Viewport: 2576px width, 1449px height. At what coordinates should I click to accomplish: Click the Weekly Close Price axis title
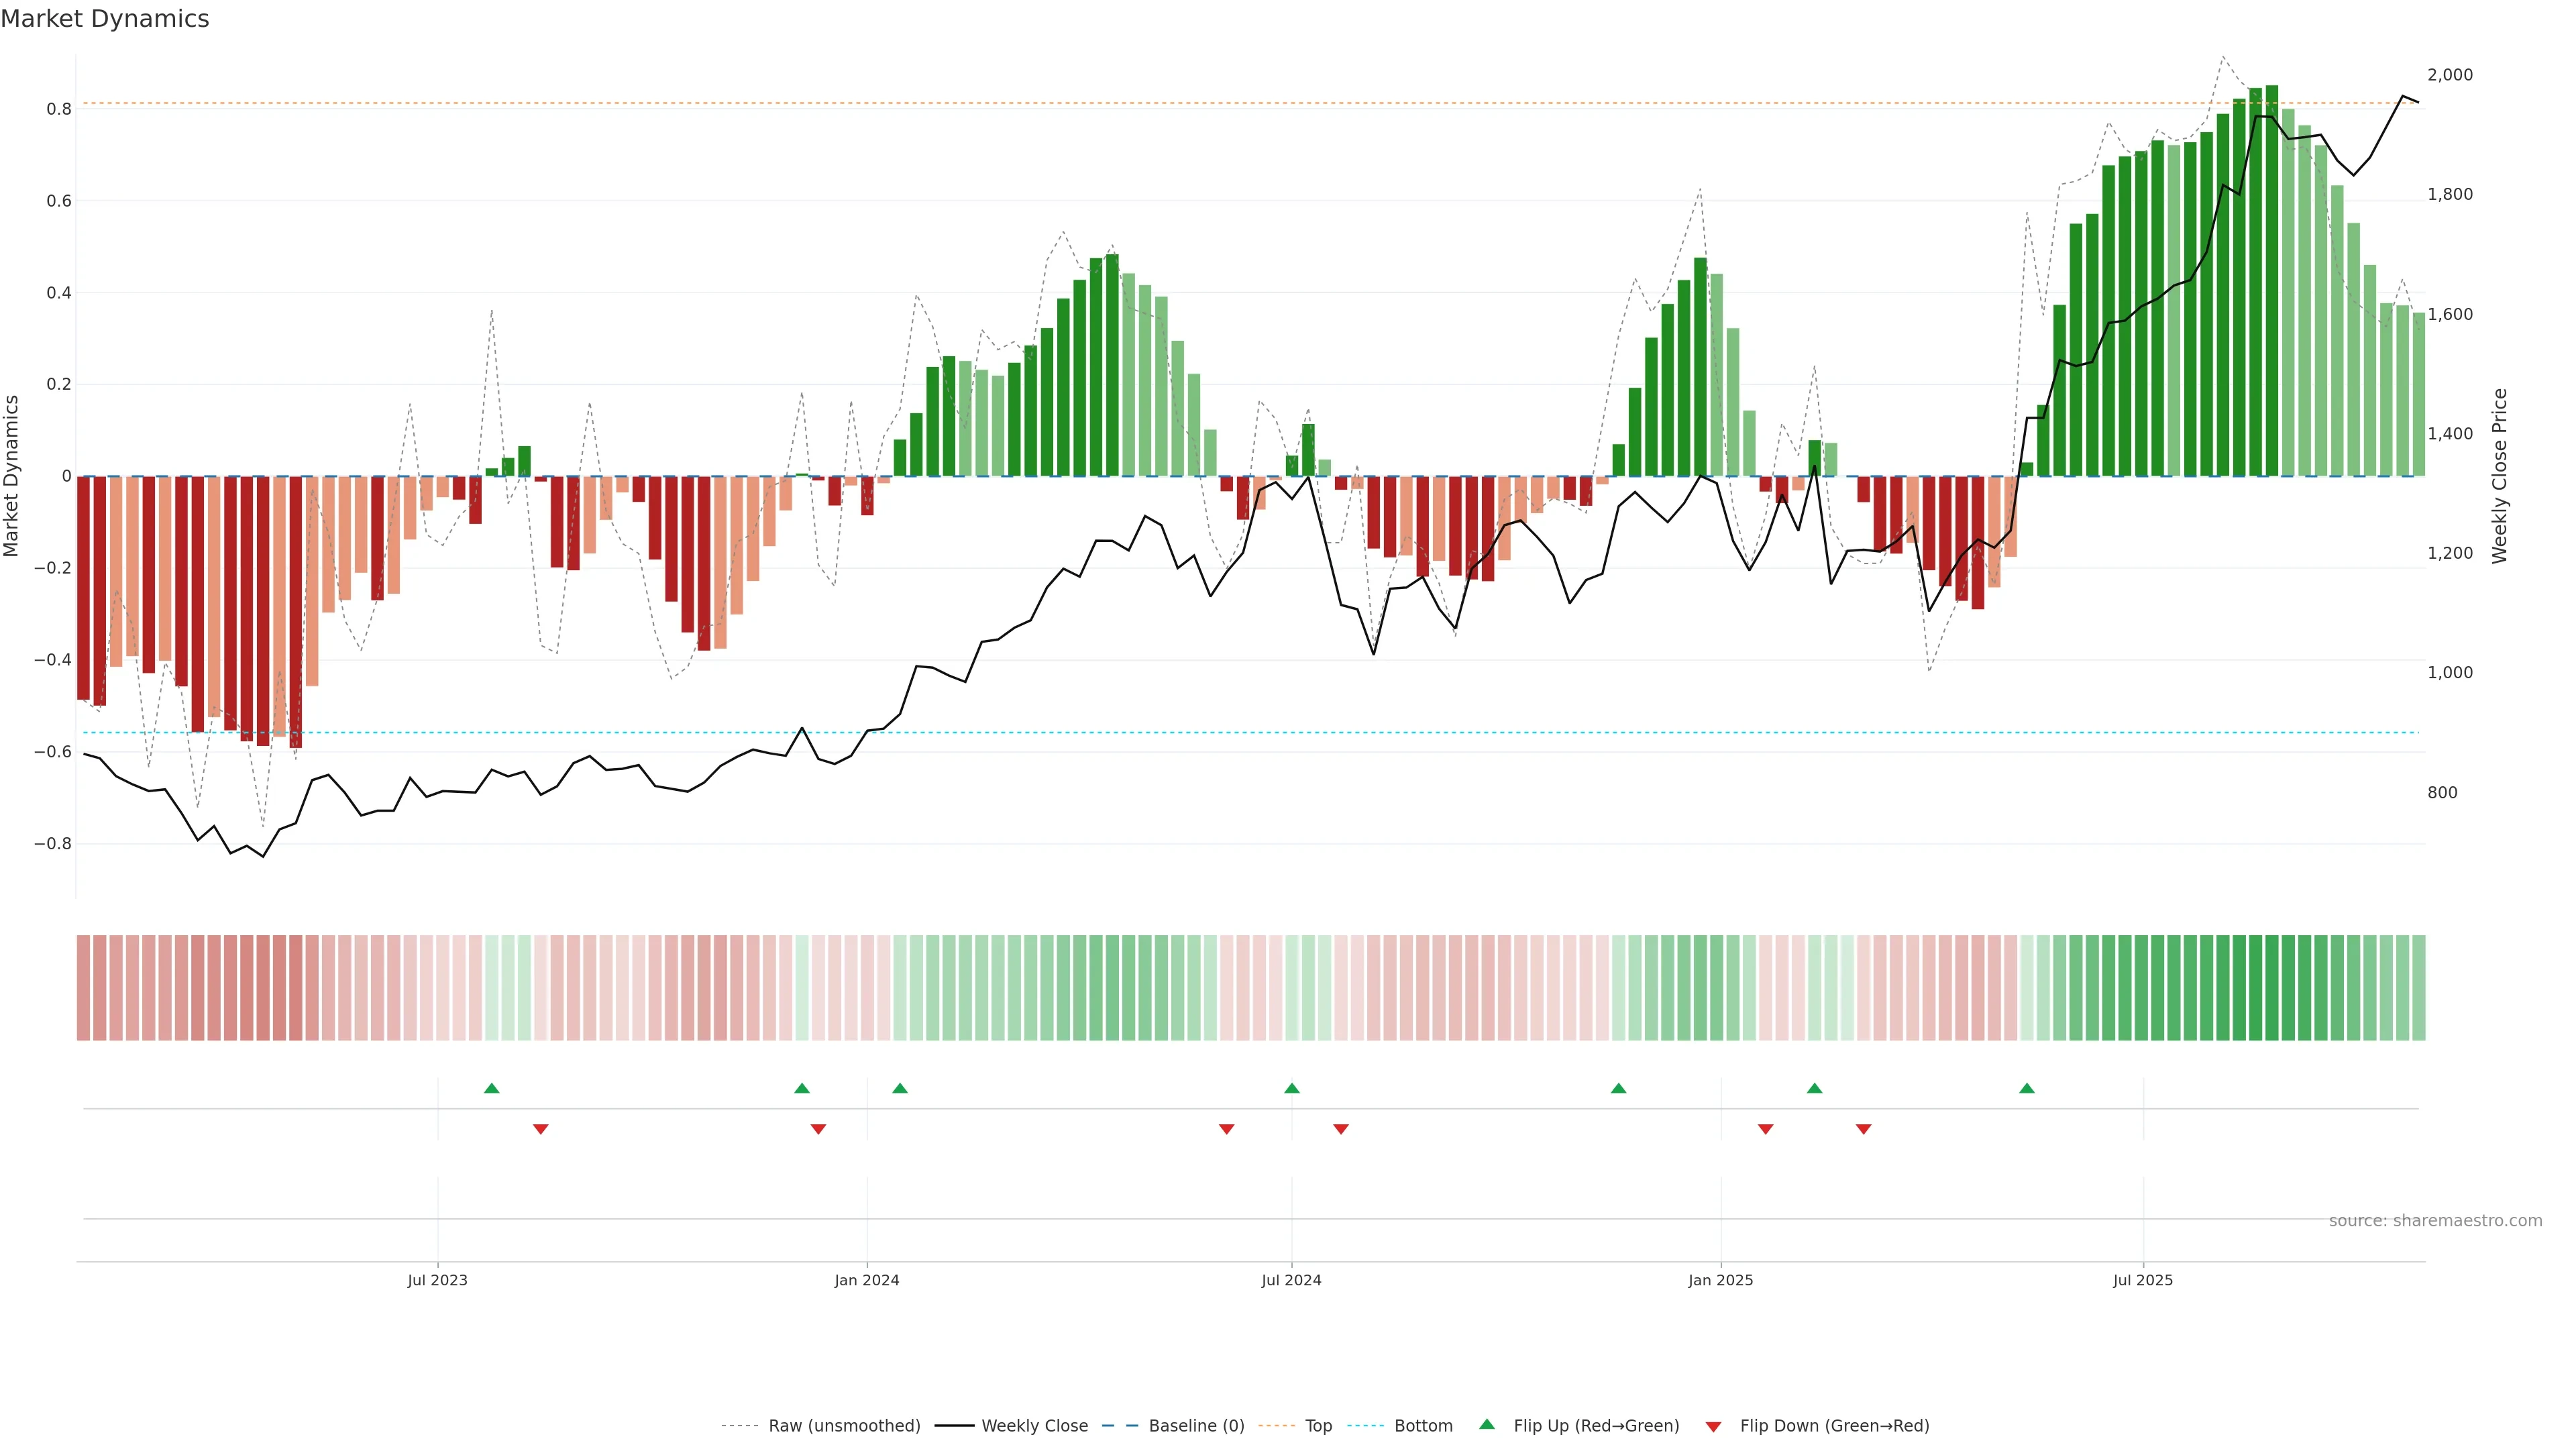coord(2499,476)
